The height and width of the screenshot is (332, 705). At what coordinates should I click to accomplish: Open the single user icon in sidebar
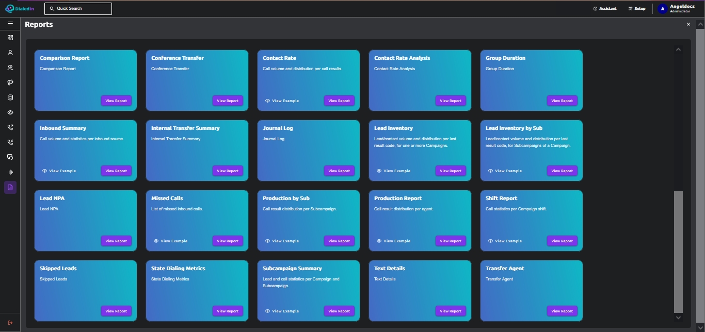coord(10,53)
